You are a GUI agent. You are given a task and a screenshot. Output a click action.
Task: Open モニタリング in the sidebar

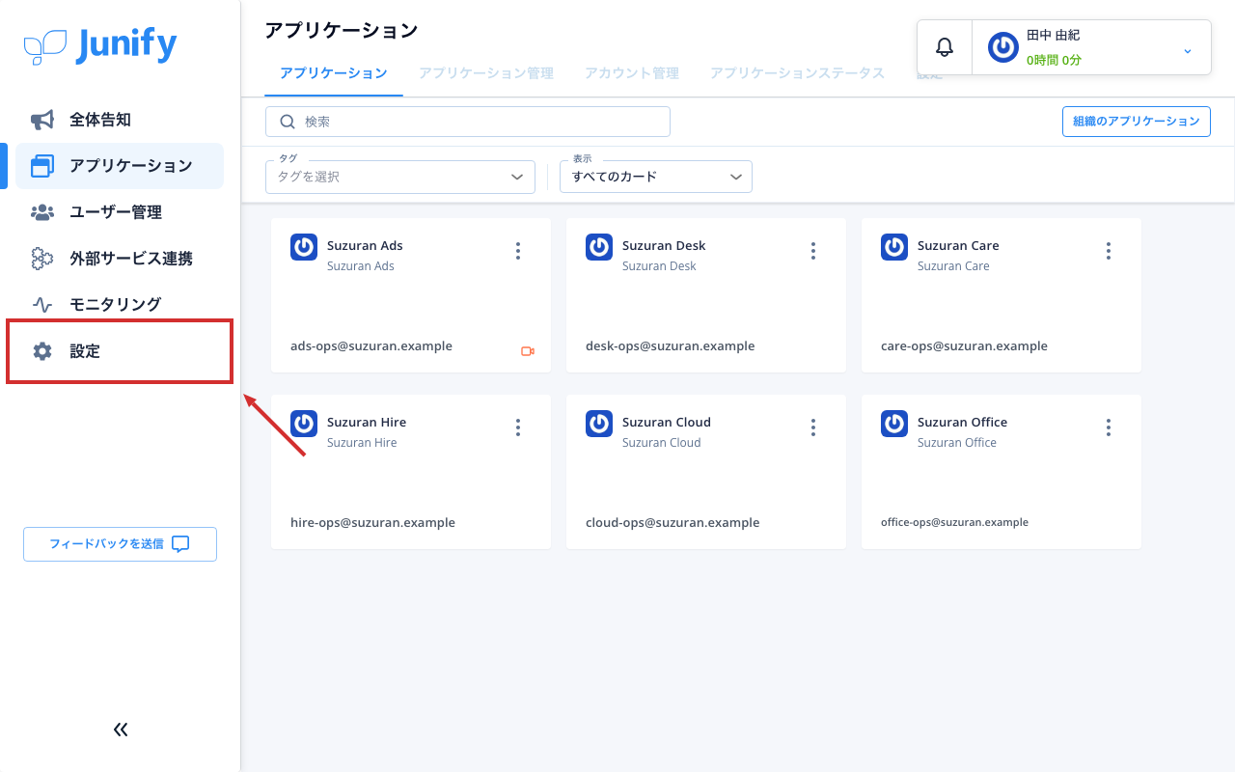pyautogui.click(x=120, y=304)
